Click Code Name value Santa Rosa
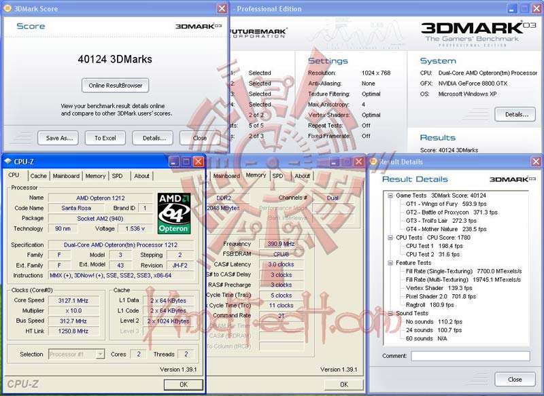 (x=76, y=208)
